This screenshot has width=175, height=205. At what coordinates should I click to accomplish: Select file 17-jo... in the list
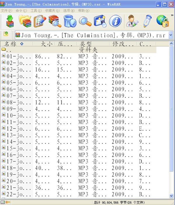[x=78, y=162]
